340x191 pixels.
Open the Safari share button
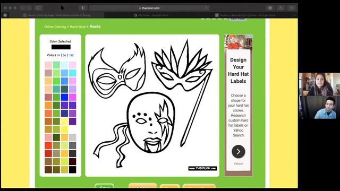(x=280, y=8)
